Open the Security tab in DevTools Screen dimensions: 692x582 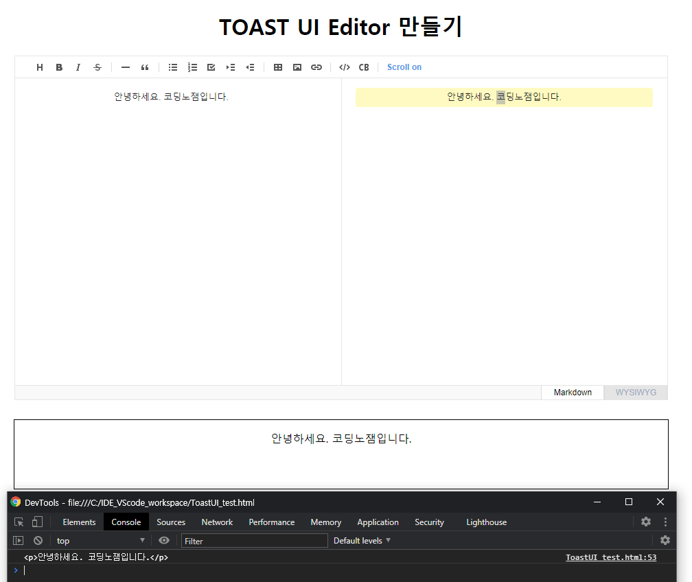tap(429, 522)
